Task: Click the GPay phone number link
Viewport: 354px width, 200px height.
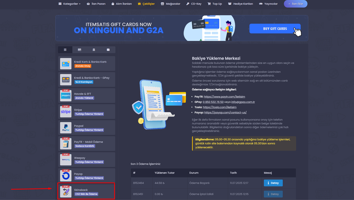Action: [213, 102]
